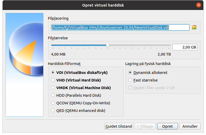The image size is (206, 135).
Task: Click the file size slider handle
Action: [x=108, y=45]
